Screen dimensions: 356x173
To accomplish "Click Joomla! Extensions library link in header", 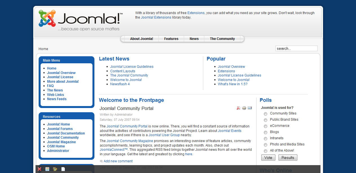I will tap(156, 17).
